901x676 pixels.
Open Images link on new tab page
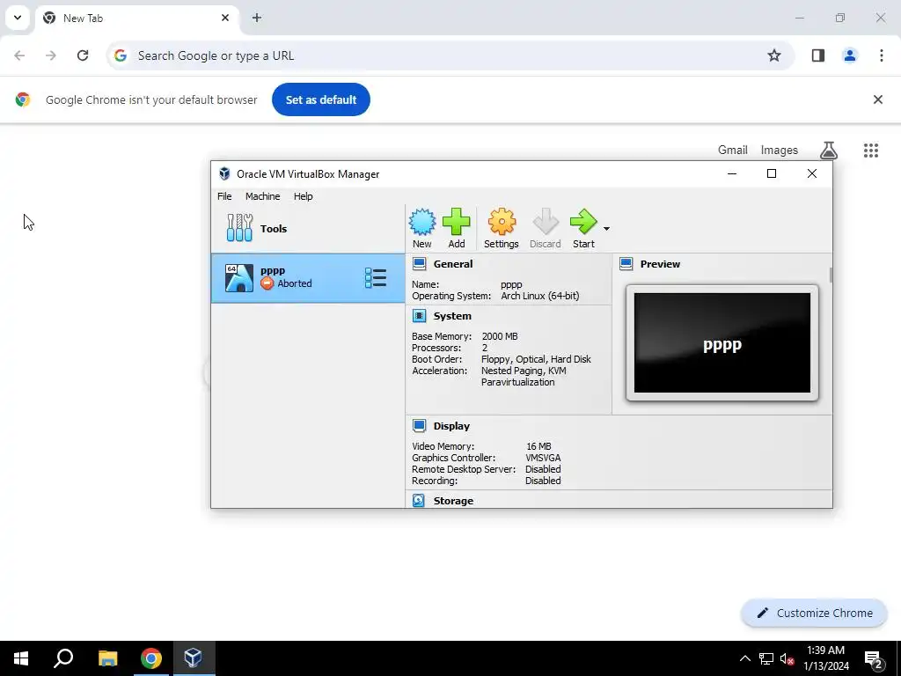(x=780, y=150)
